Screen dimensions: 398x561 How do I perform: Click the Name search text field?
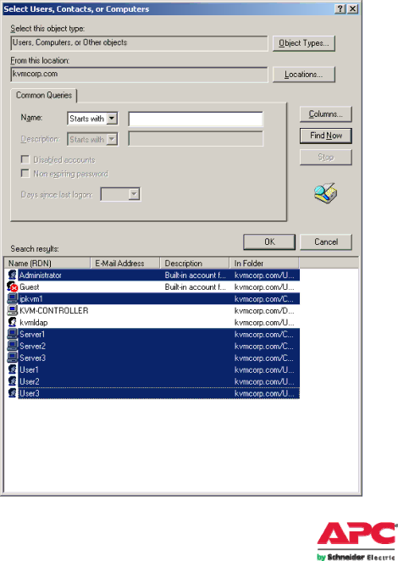click(x=196, y=119)
